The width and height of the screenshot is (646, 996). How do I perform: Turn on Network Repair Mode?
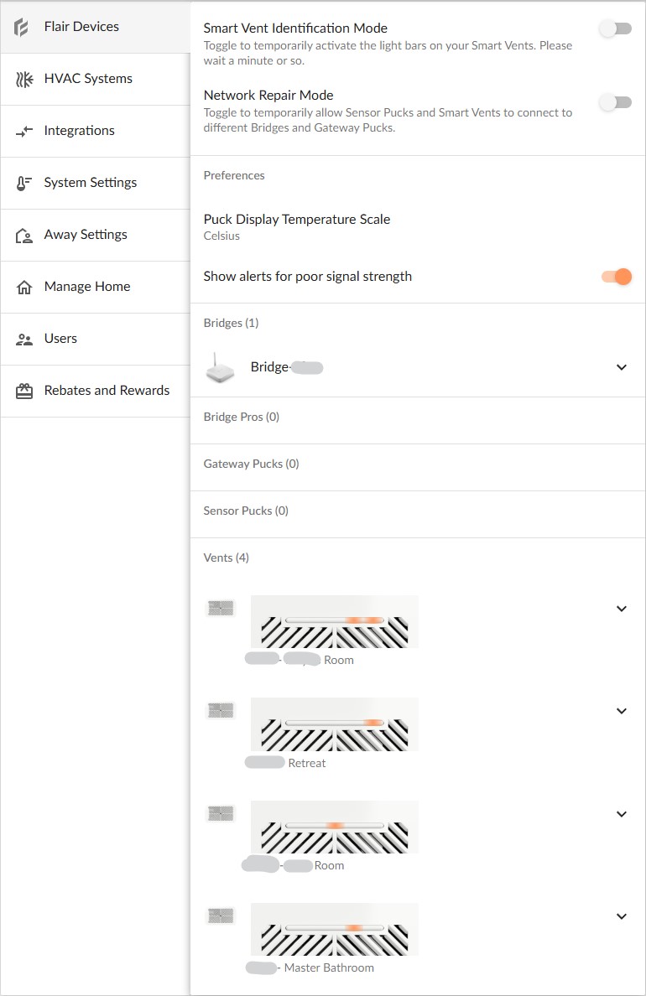616,102
